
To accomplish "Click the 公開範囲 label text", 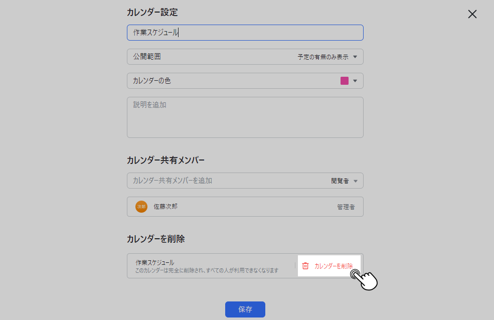I will (x=147, y=57).
